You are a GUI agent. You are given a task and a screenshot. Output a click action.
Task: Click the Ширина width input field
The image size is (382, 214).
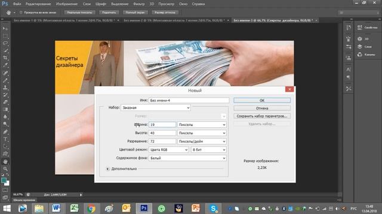(x=162, y=125)
